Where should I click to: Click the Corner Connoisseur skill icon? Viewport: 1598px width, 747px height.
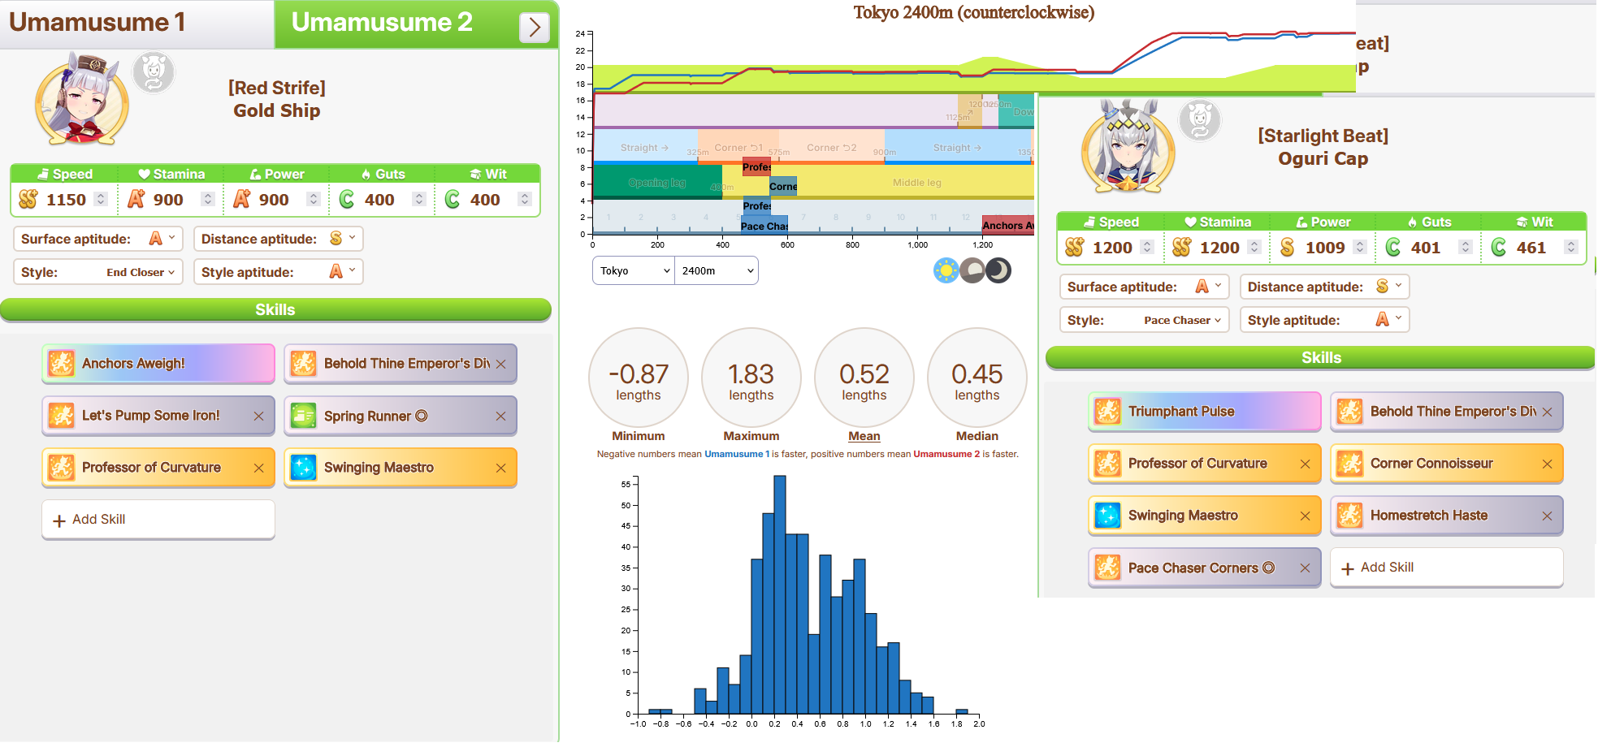point(1349,464)
